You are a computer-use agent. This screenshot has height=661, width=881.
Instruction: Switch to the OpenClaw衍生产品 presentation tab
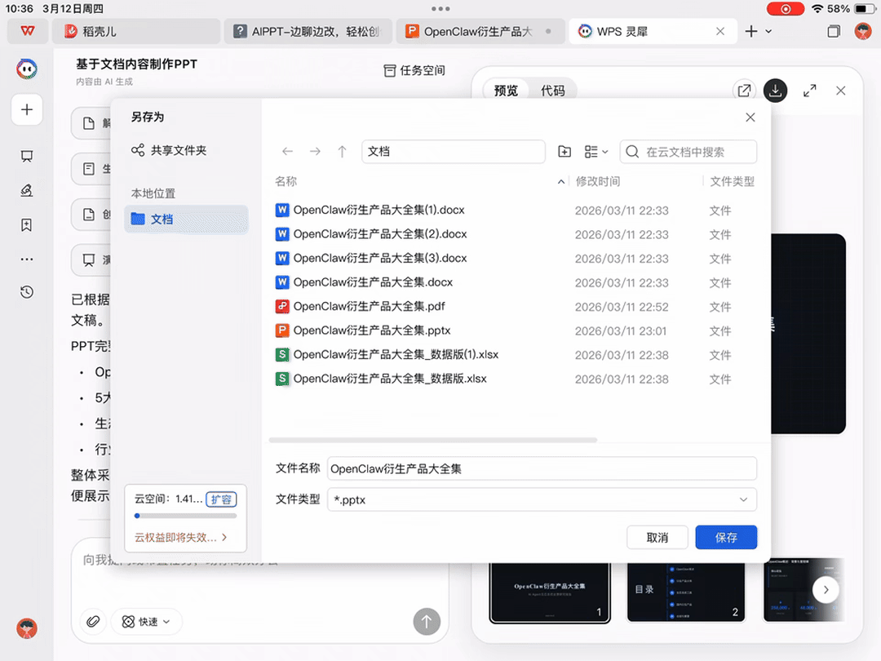480,32
